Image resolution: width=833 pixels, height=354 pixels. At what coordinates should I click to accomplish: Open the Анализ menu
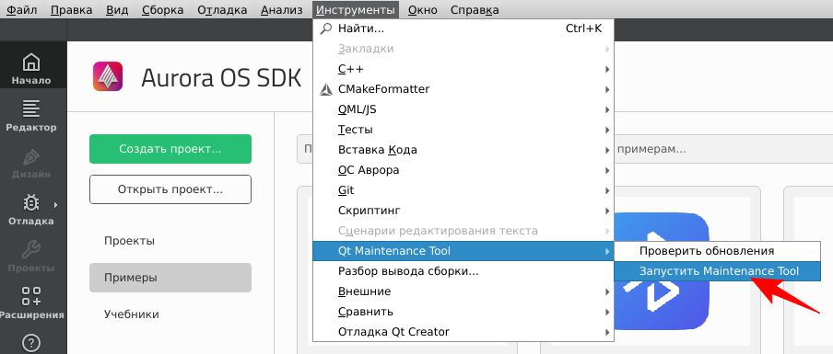click(282, 10)
